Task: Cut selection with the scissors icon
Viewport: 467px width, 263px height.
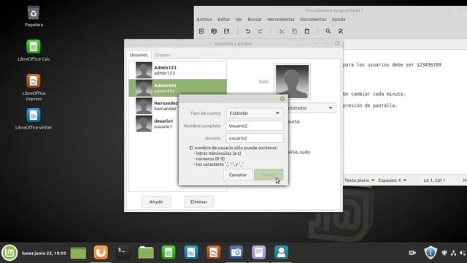Action: tap(282, 31)
